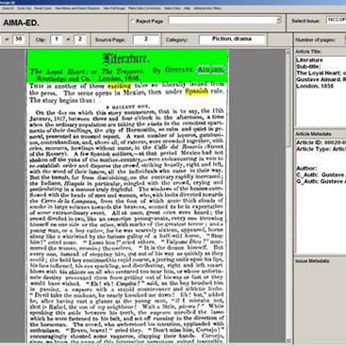The image size is (346, 346).
Task: Open View Notes and Reject Reasons
Action: (x=77, y=8)
